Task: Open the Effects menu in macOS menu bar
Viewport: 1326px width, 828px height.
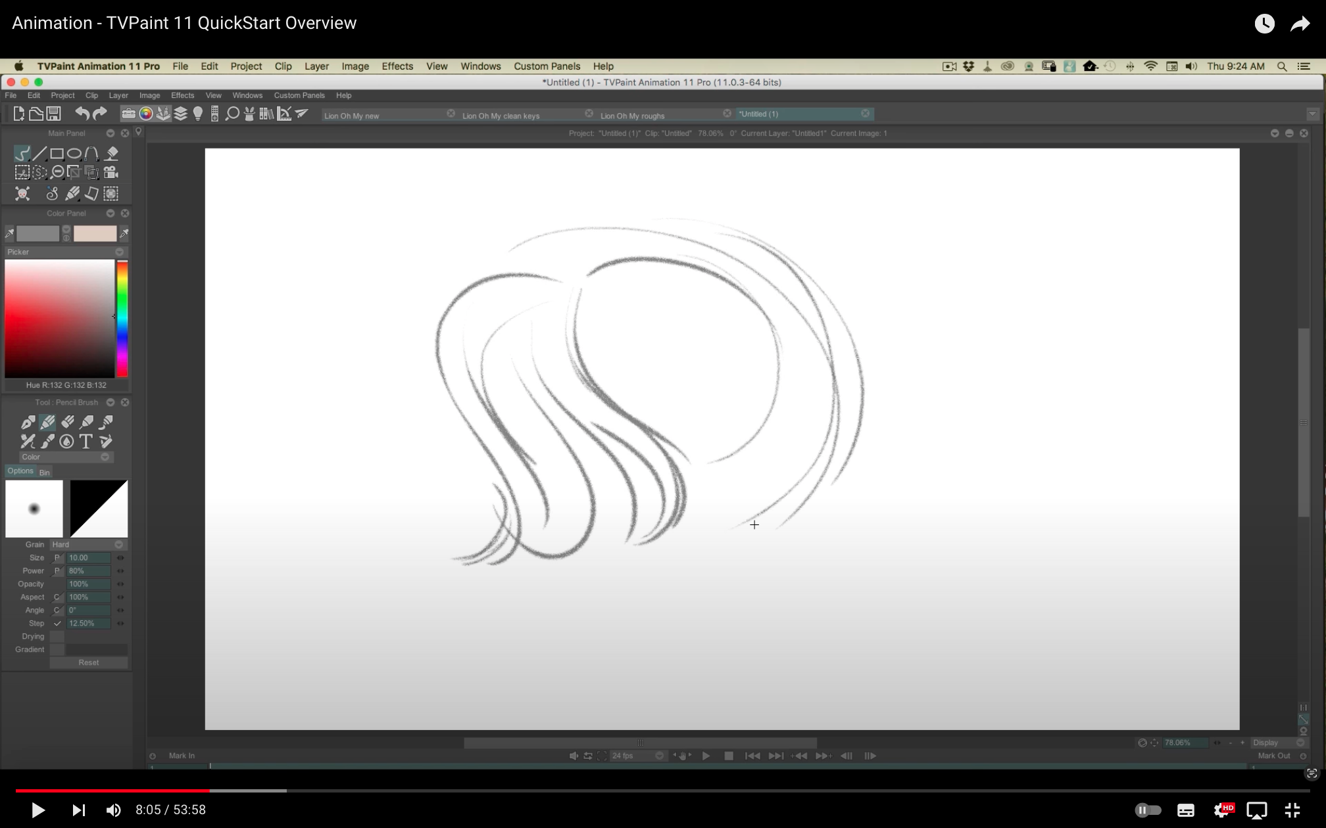Action: click(397, 66)
